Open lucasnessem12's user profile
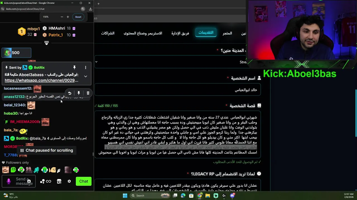Image resolution: width=357 pixels, height=200 pixels. [17, 88]
